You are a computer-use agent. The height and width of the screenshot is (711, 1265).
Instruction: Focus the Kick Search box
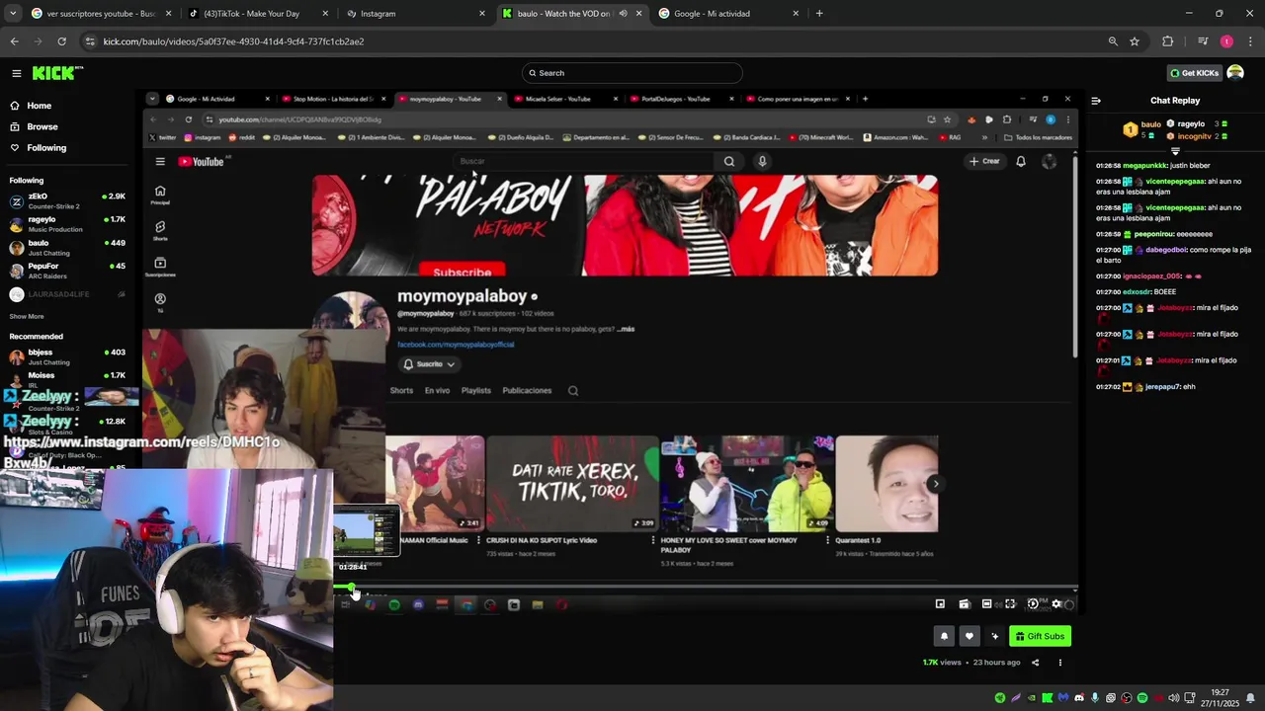coord(632,73)
